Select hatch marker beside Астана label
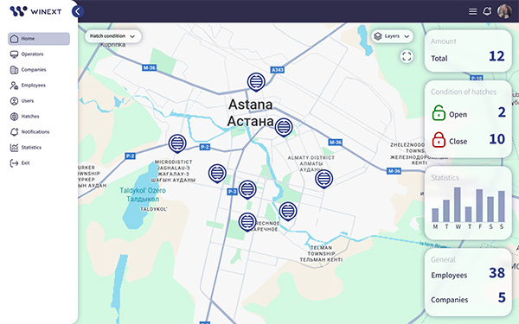 (284, 127)
